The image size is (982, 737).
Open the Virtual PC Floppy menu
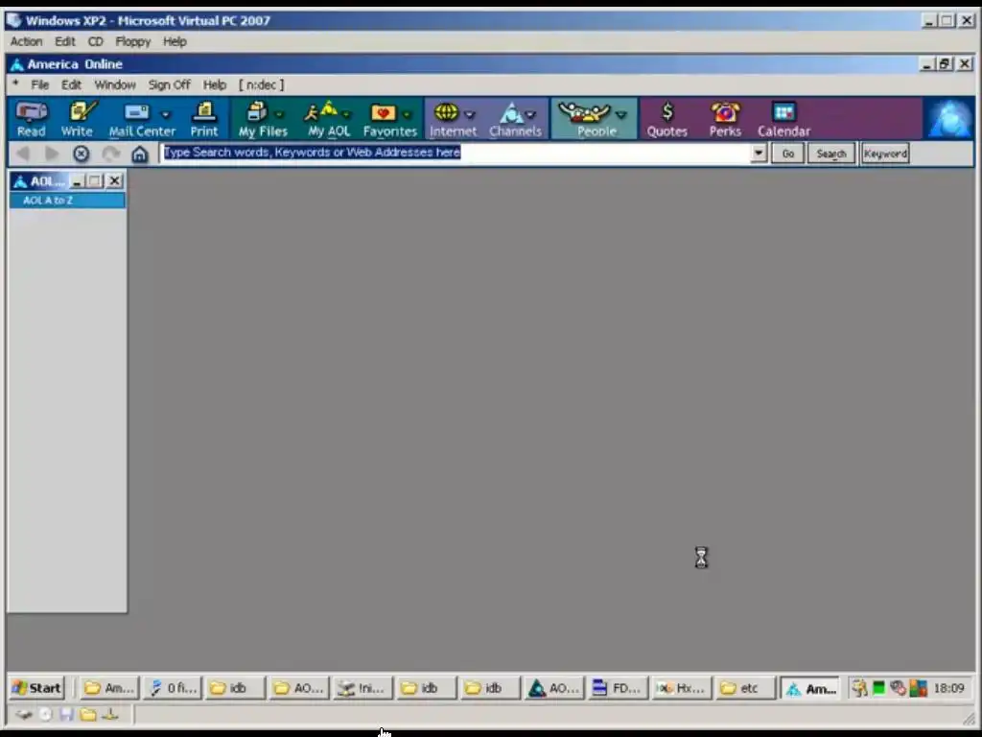pos(132,41)
